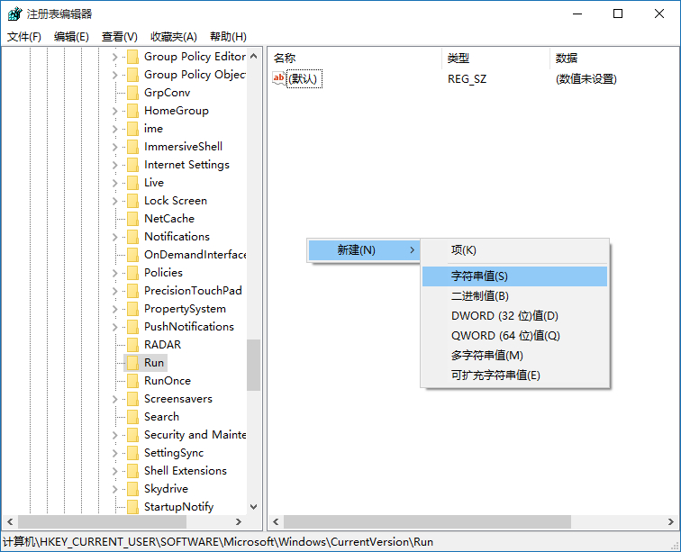Expand the PrecisionTouchPad key

click(x=114, y=291)
